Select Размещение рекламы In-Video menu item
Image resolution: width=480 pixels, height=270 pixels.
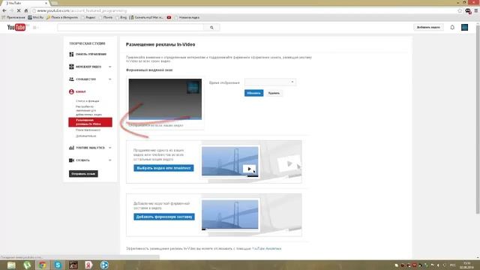click(x=90, y=121)
